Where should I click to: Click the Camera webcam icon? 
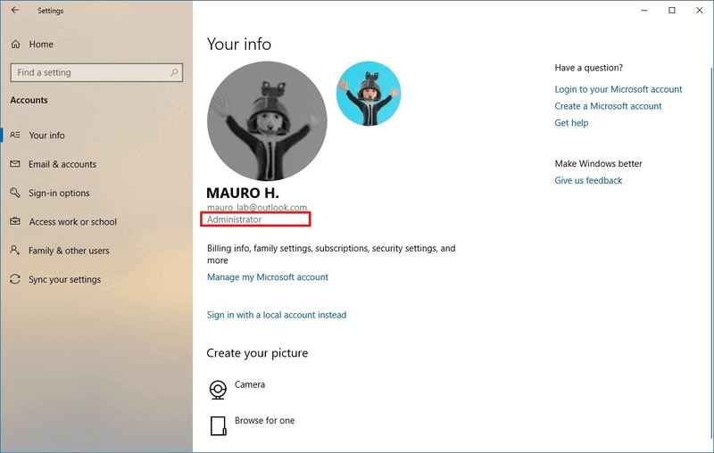pos(218,390)
